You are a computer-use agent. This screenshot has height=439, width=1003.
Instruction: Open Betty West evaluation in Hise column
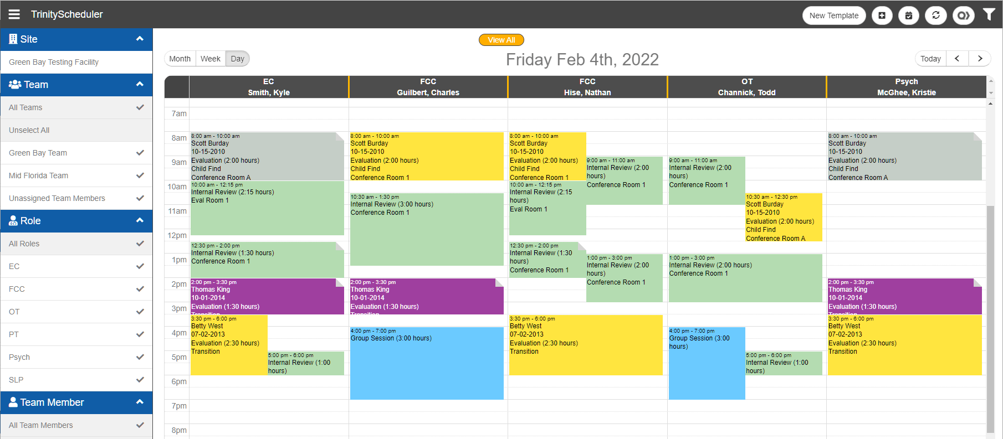click(586, 345)
